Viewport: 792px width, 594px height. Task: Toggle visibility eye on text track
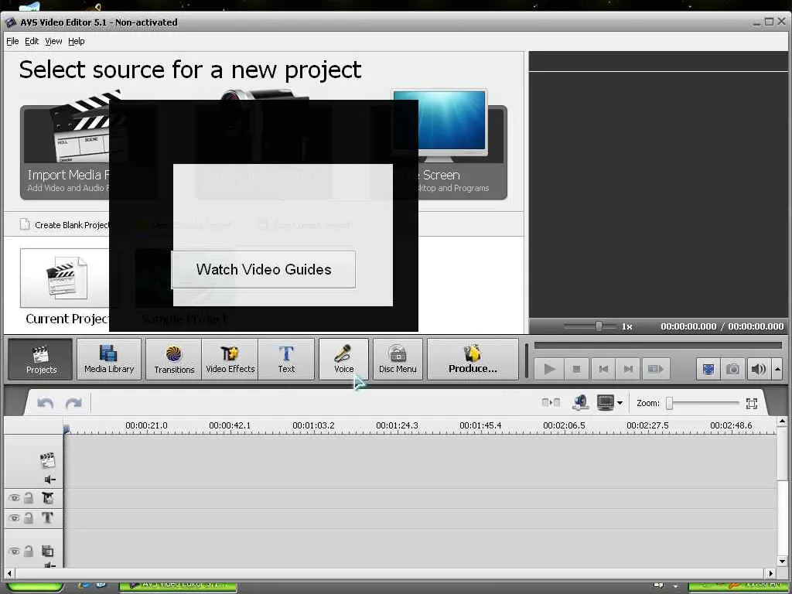tap(14, 517)
